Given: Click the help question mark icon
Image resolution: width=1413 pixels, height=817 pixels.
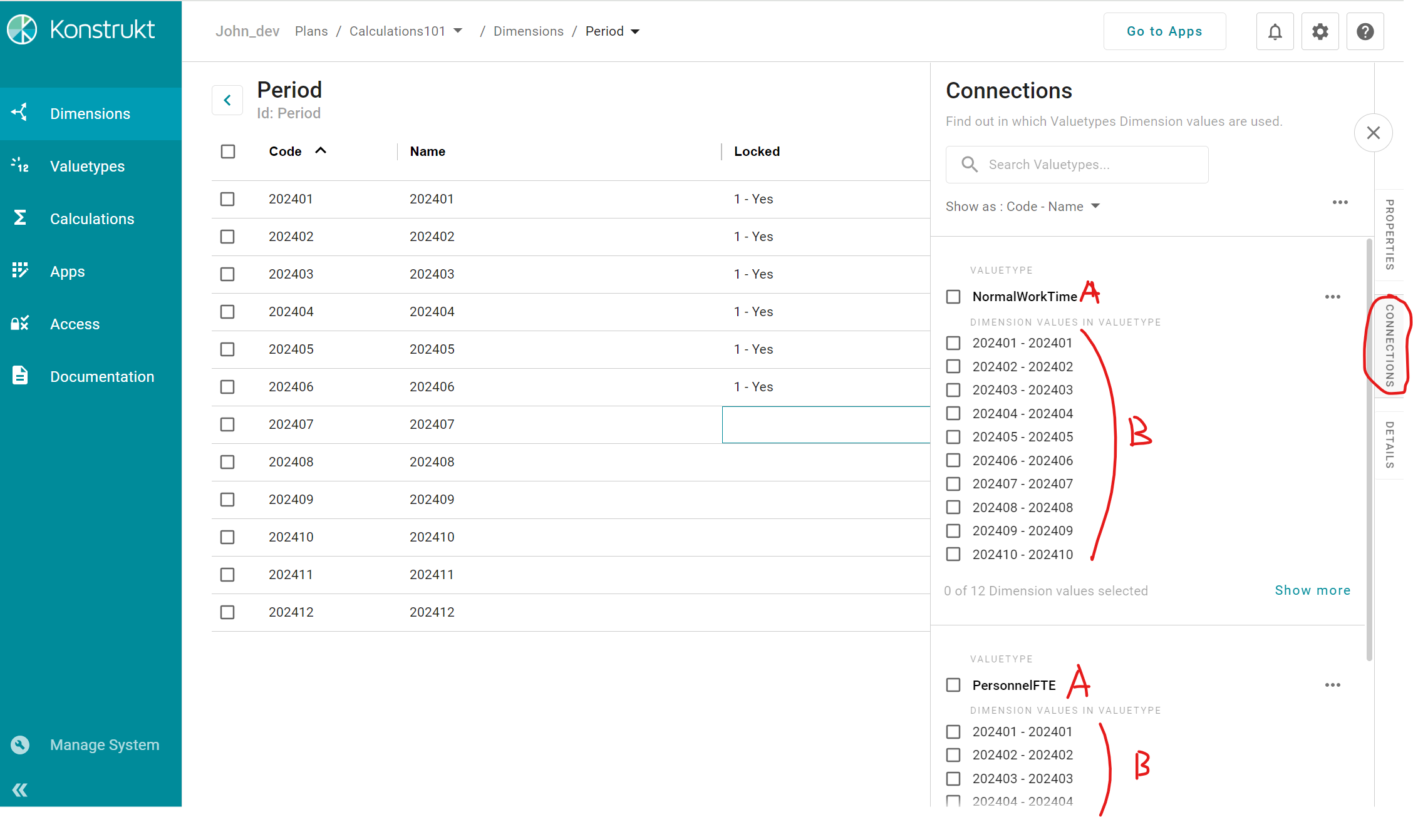Looking at the screenshot, I should click(1365, 31).
